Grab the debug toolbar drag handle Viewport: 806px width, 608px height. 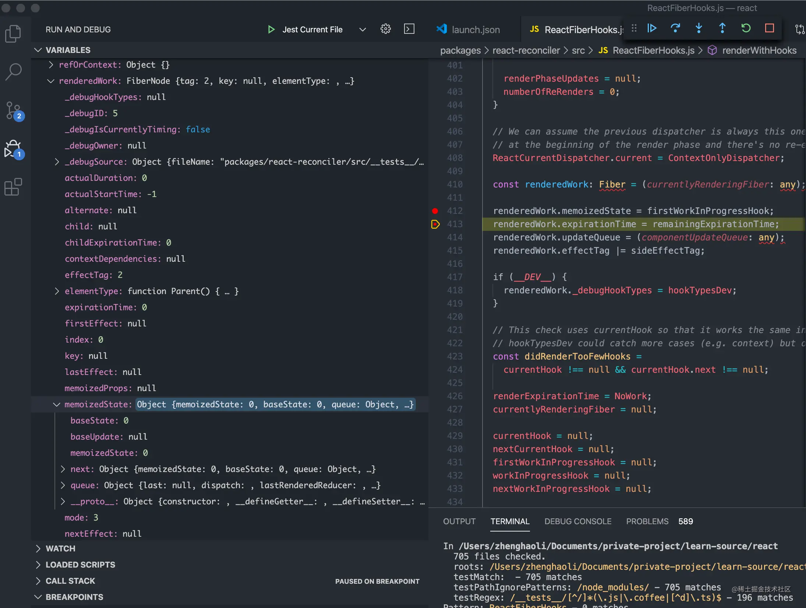634,28
